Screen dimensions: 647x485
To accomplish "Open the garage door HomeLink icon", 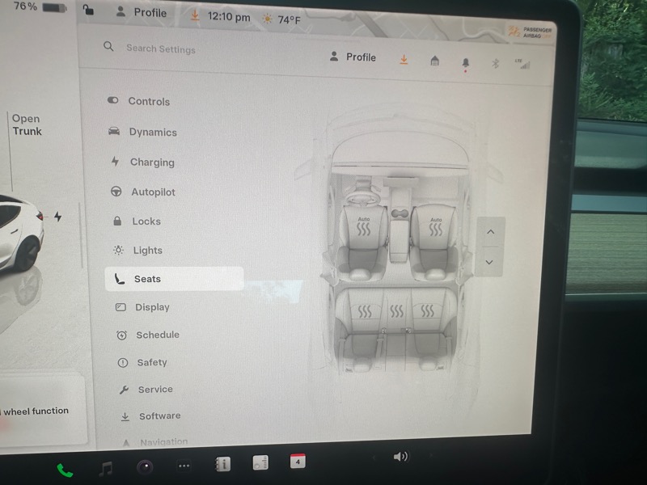I will tap(434, 61).
